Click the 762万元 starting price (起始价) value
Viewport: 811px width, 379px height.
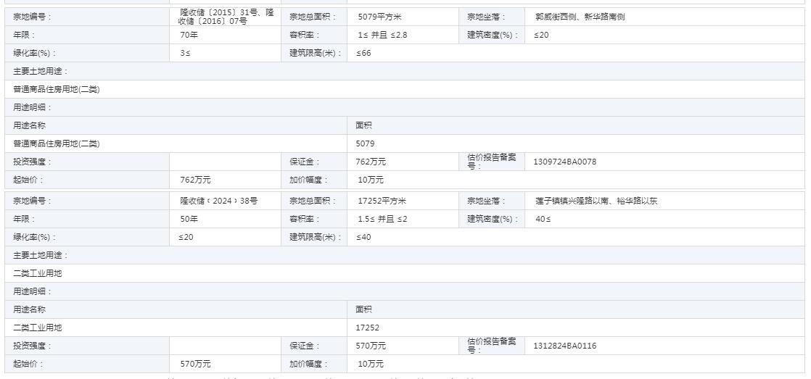point(195,180)
